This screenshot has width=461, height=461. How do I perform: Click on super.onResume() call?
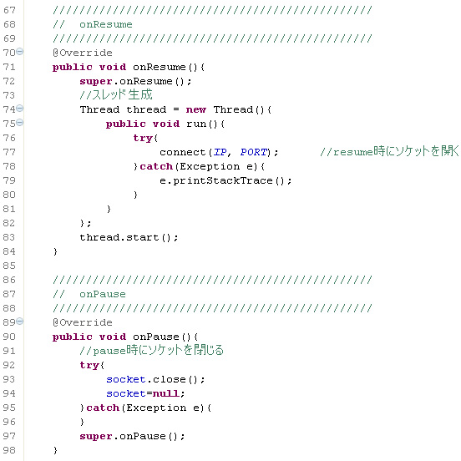[135, 81]
